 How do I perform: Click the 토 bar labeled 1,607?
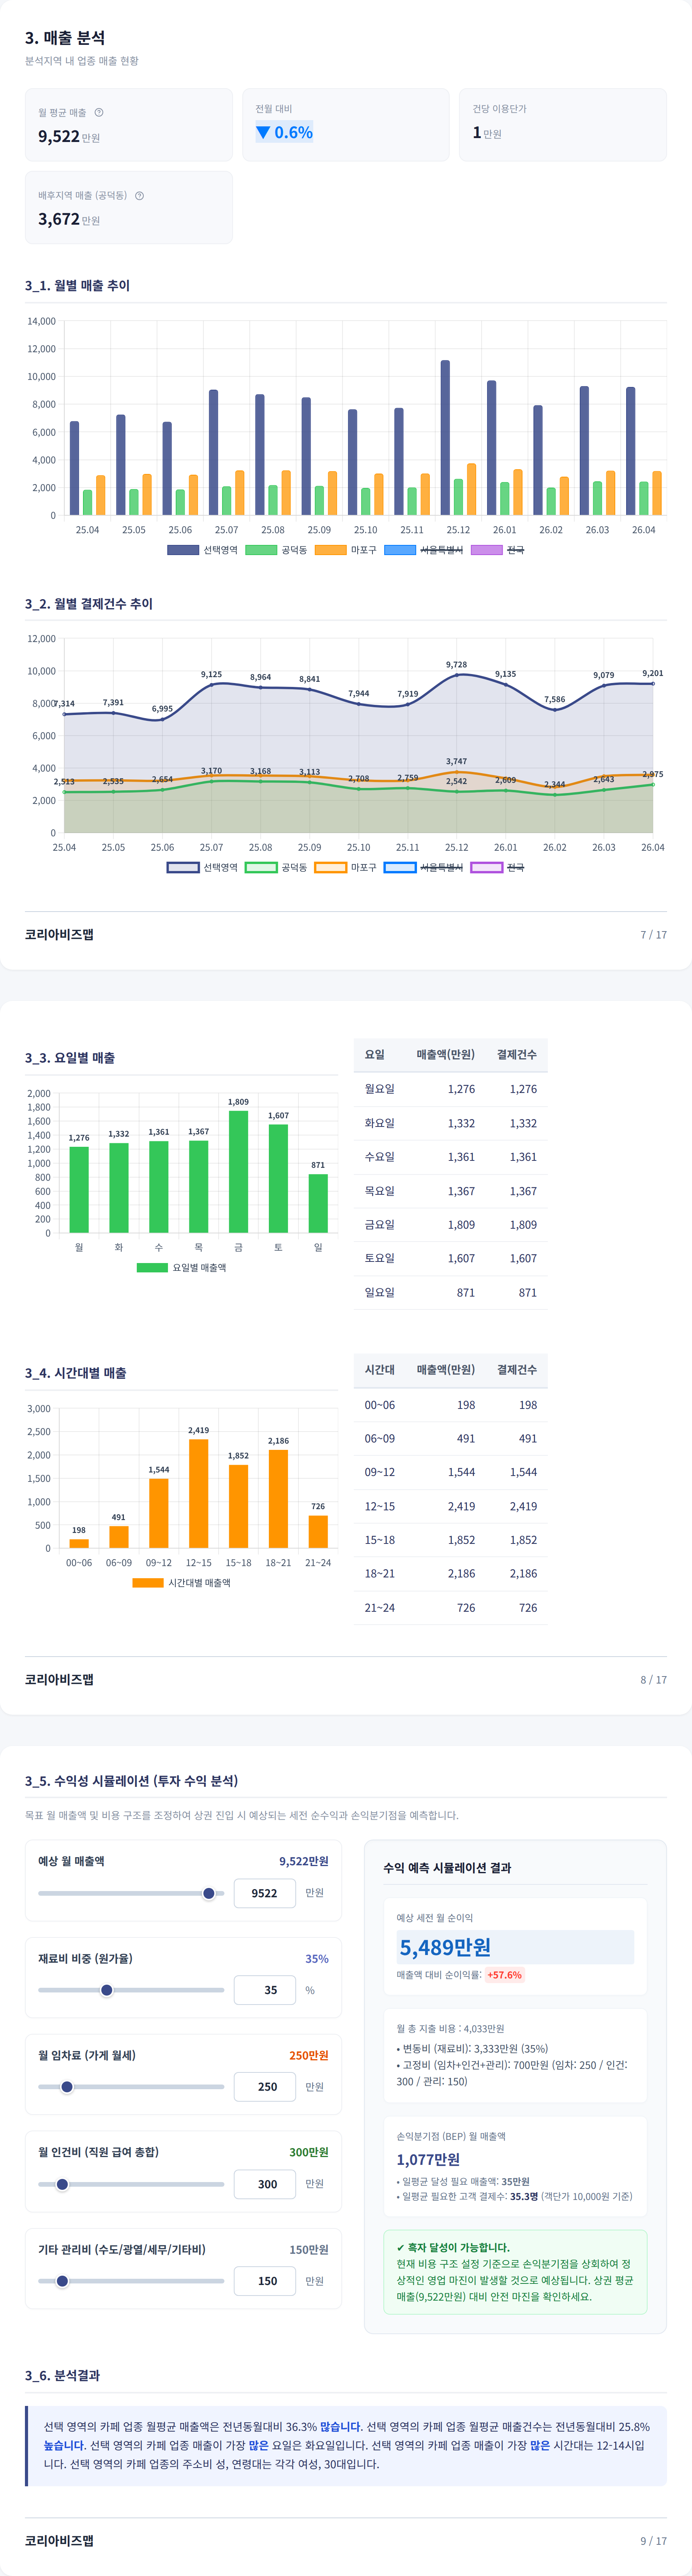279,1179
